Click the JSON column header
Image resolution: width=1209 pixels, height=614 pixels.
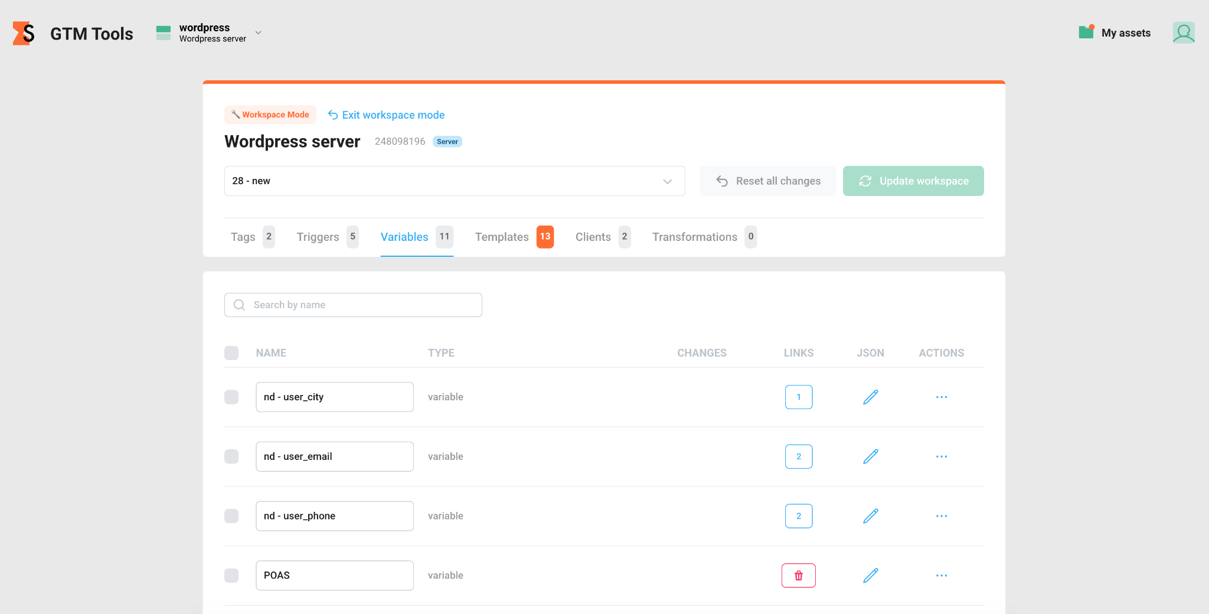[871, 353]
